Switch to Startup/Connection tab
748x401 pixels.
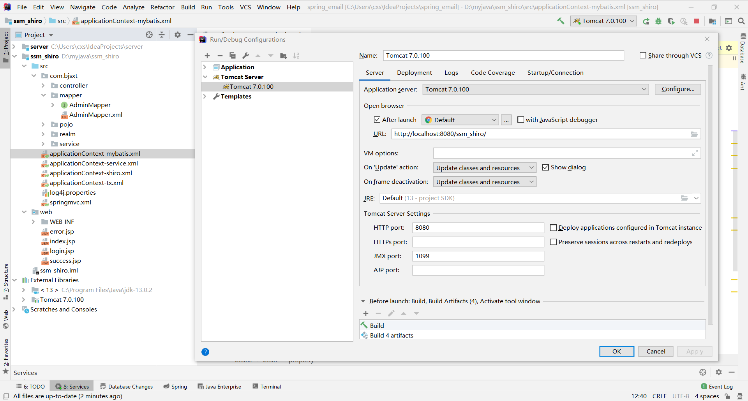click(556, 73)
